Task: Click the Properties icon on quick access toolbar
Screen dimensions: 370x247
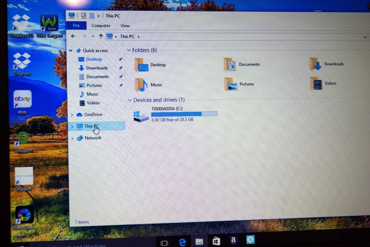Action: (x=84, y=16)
